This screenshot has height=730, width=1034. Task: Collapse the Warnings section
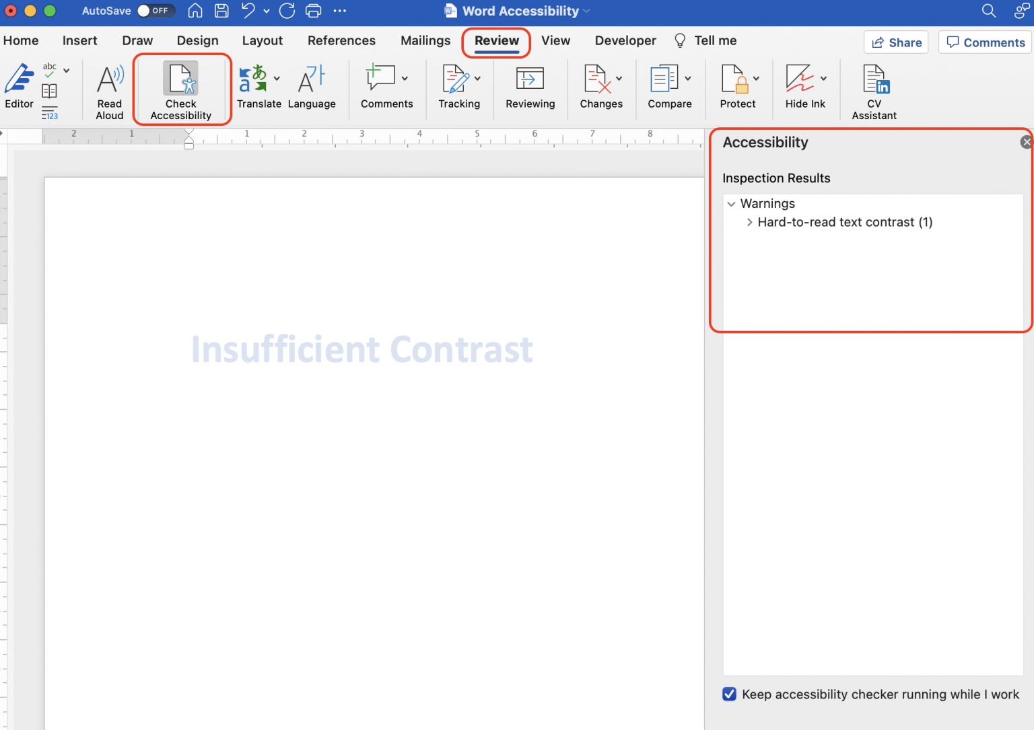732,204
